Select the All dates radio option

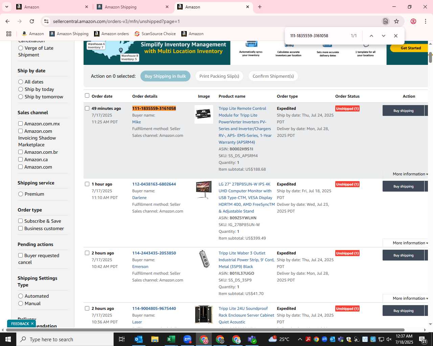click(21, 82)
